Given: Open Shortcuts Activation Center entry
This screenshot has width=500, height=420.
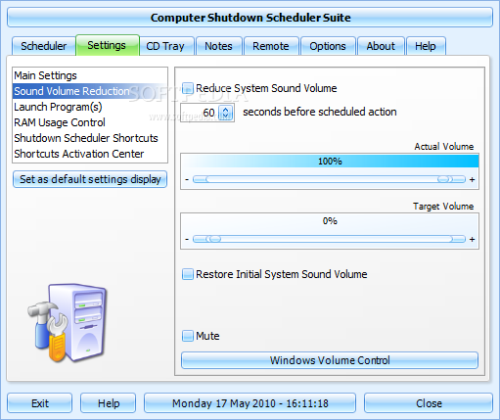Looking at the screenshot, I should [x=90, y=154].
